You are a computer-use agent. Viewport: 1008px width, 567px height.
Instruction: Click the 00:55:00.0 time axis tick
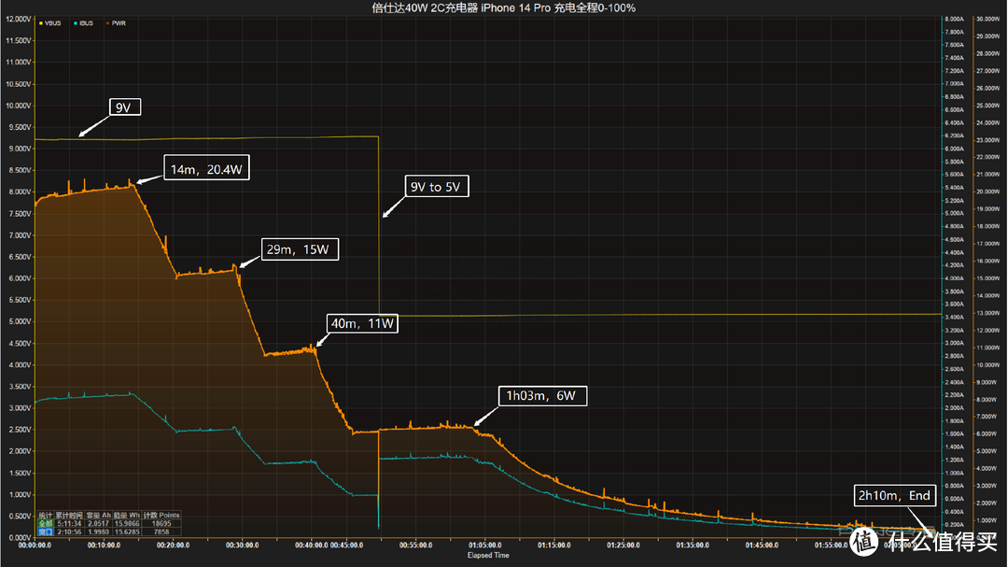tap(415, 546)
